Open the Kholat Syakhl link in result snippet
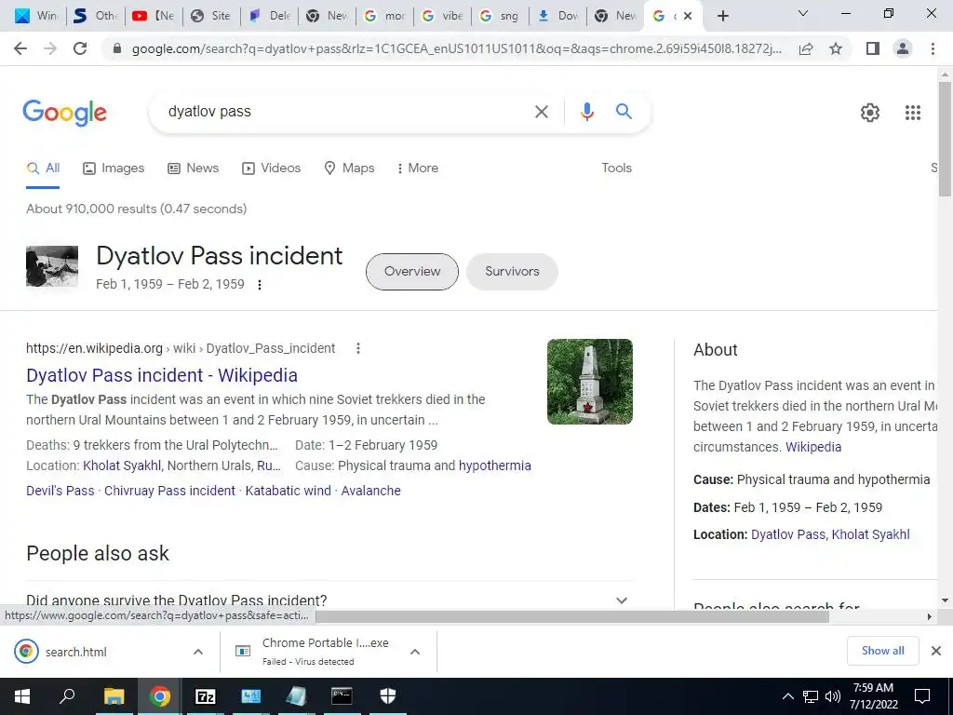 122,465
